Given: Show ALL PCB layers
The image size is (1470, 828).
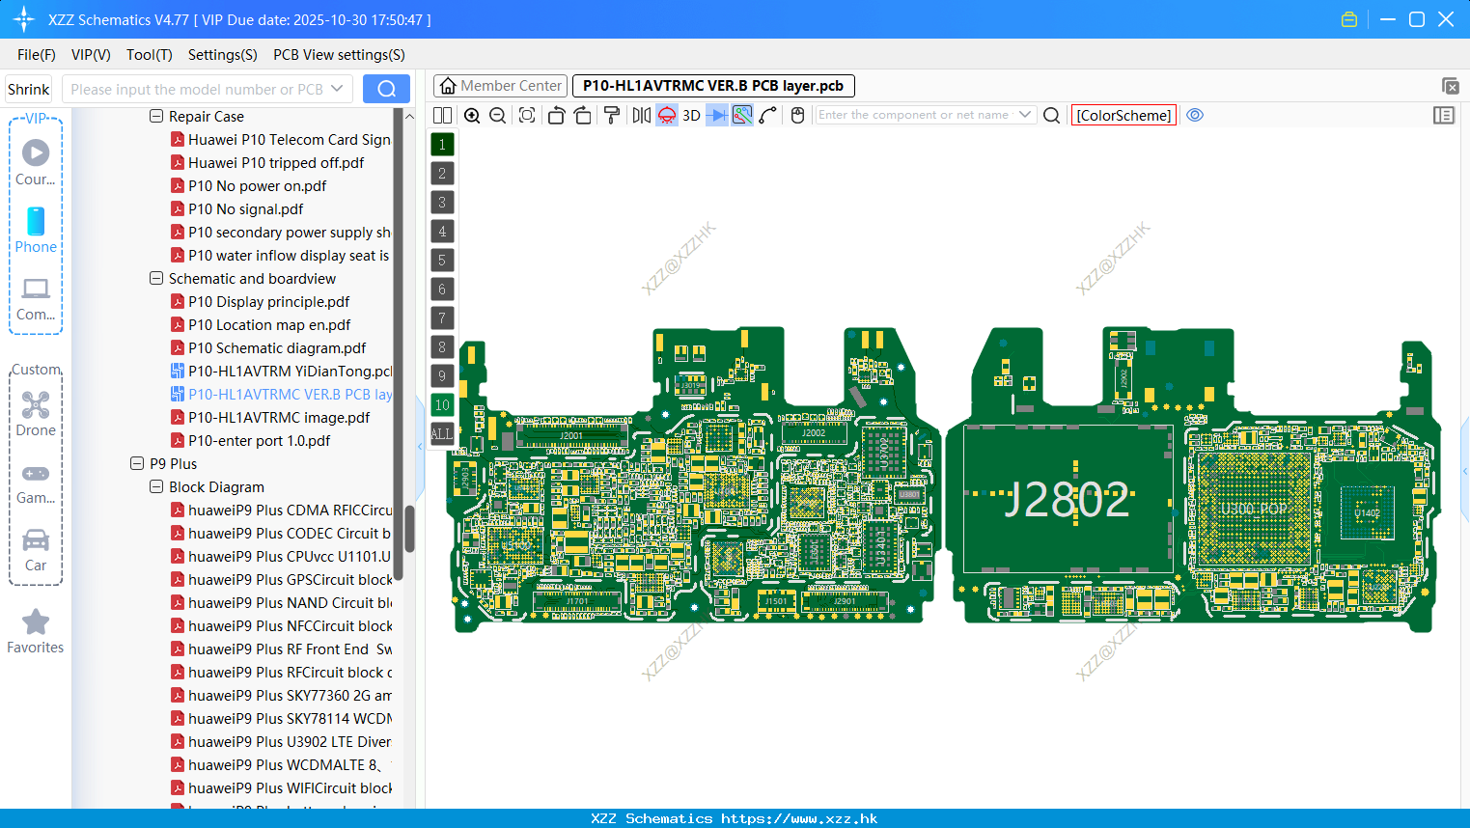Looking at the screenshot, I should 442,433.
